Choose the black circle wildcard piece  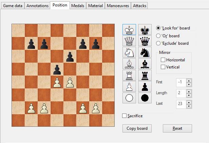click(145, 98)
